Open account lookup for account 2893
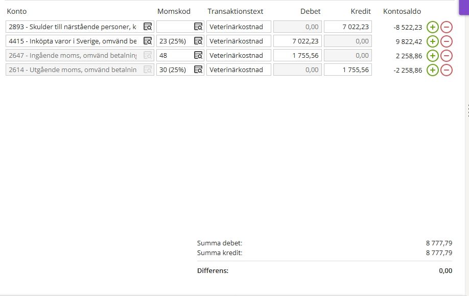 click(x=147, y=27)
